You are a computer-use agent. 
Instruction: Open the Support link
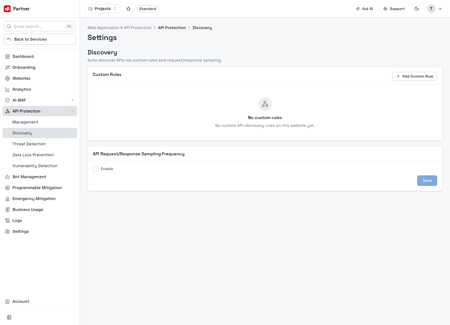[x=394, y=9]
